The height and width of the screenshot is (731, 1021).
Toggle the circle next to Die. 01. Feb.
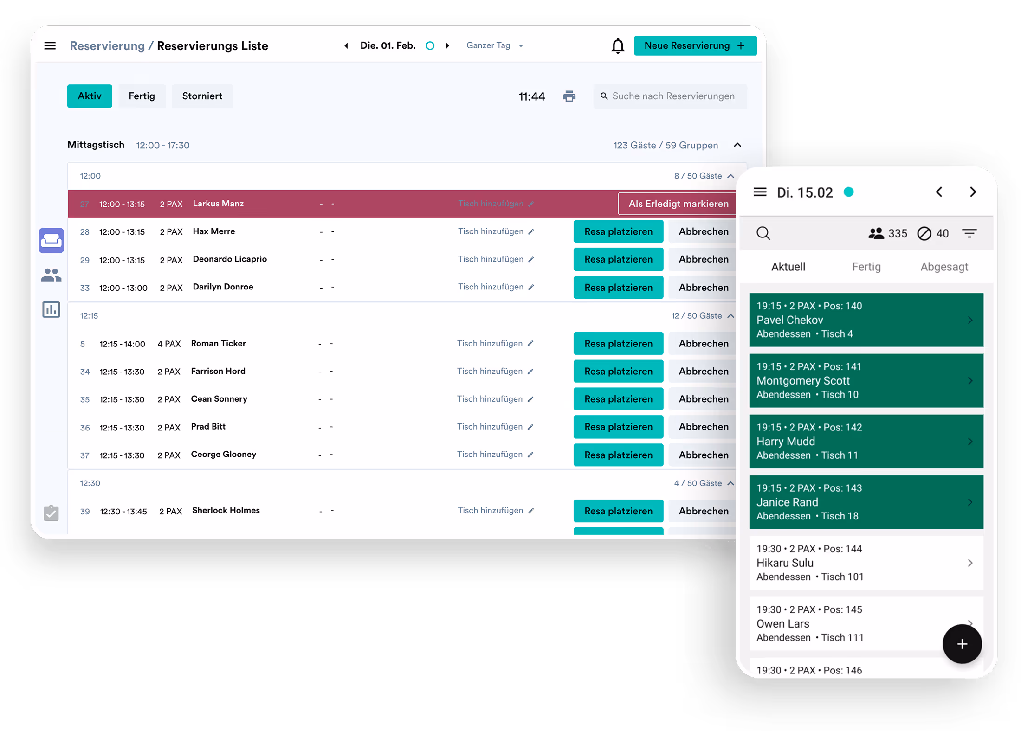[430, 45]
